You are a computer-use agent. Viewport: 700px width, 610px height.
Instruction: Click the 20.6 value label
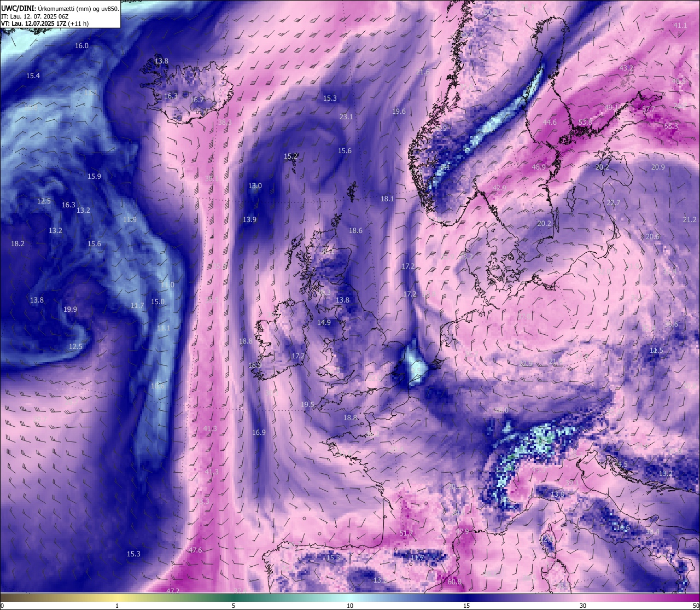tap(652, 237)
